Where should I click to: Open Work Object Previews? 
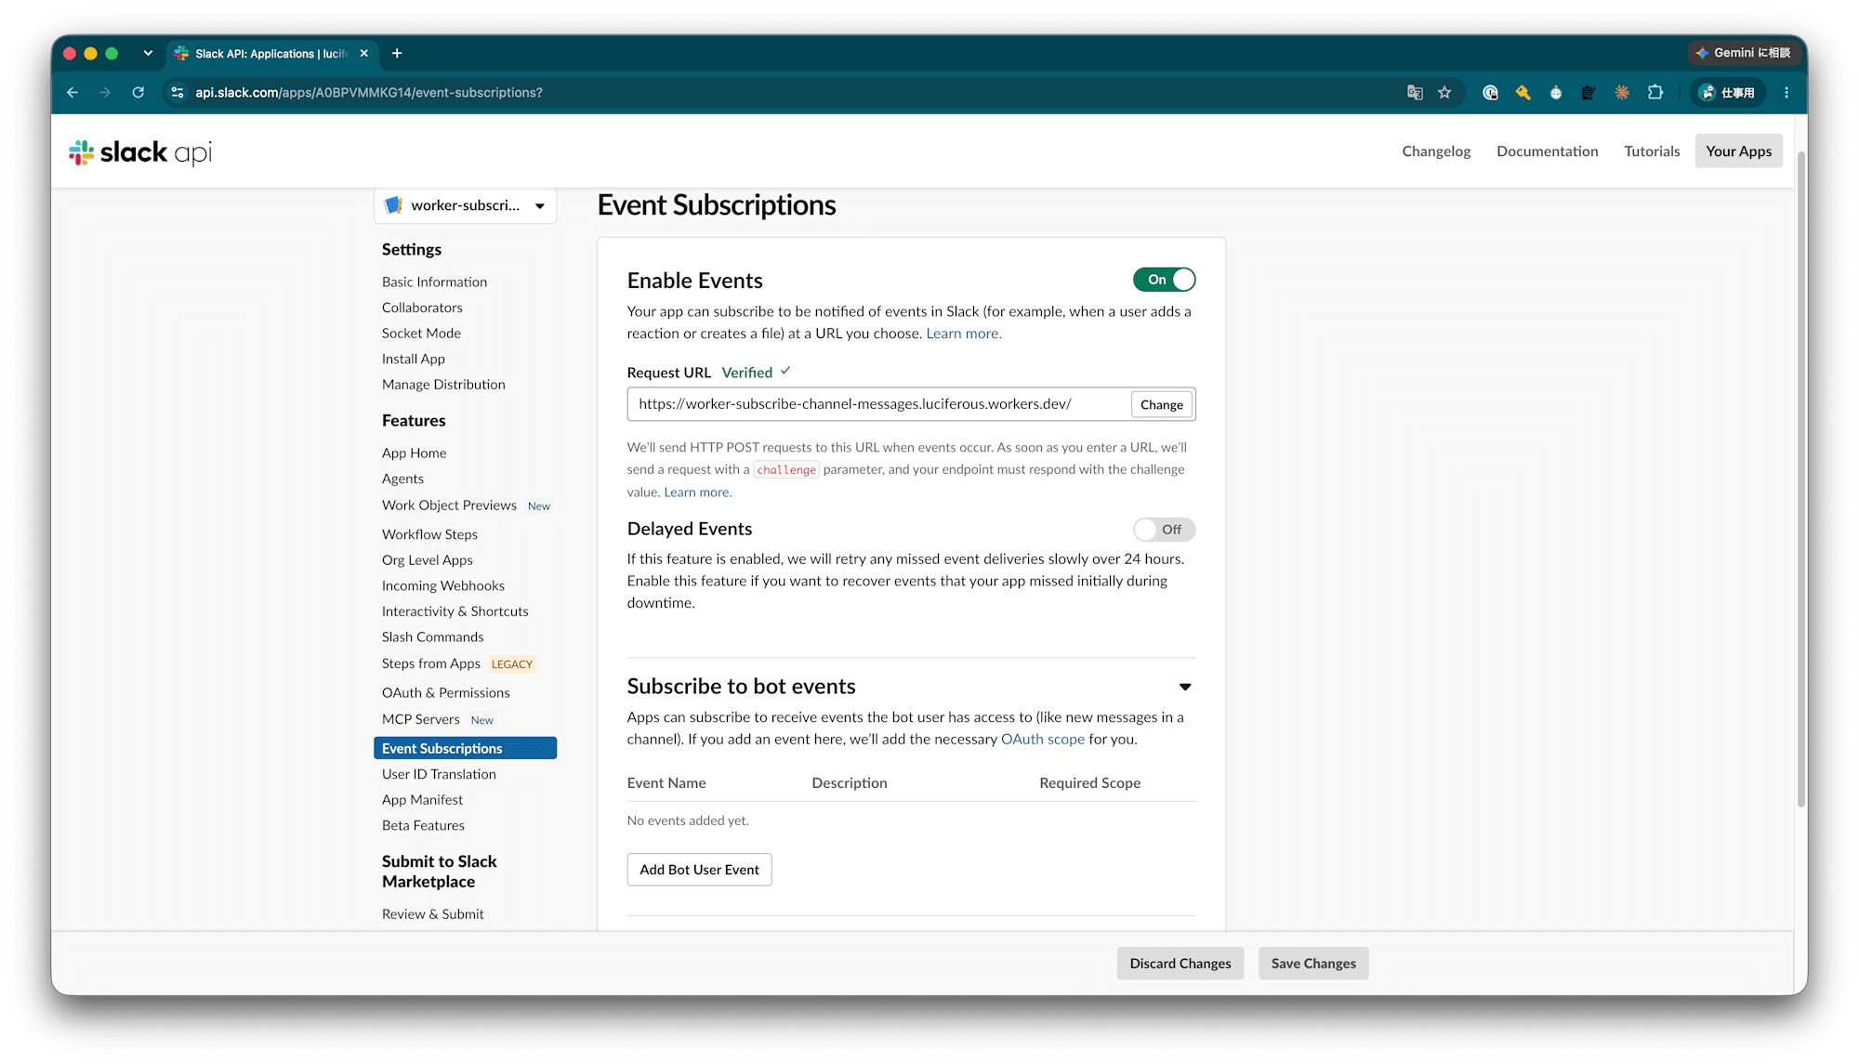[449, 505]
